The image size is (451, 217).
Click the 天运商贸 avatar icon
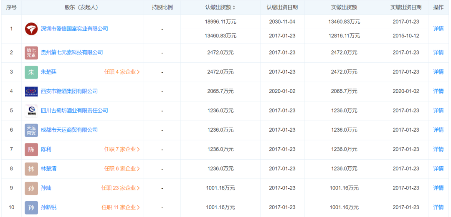point(31,130)
